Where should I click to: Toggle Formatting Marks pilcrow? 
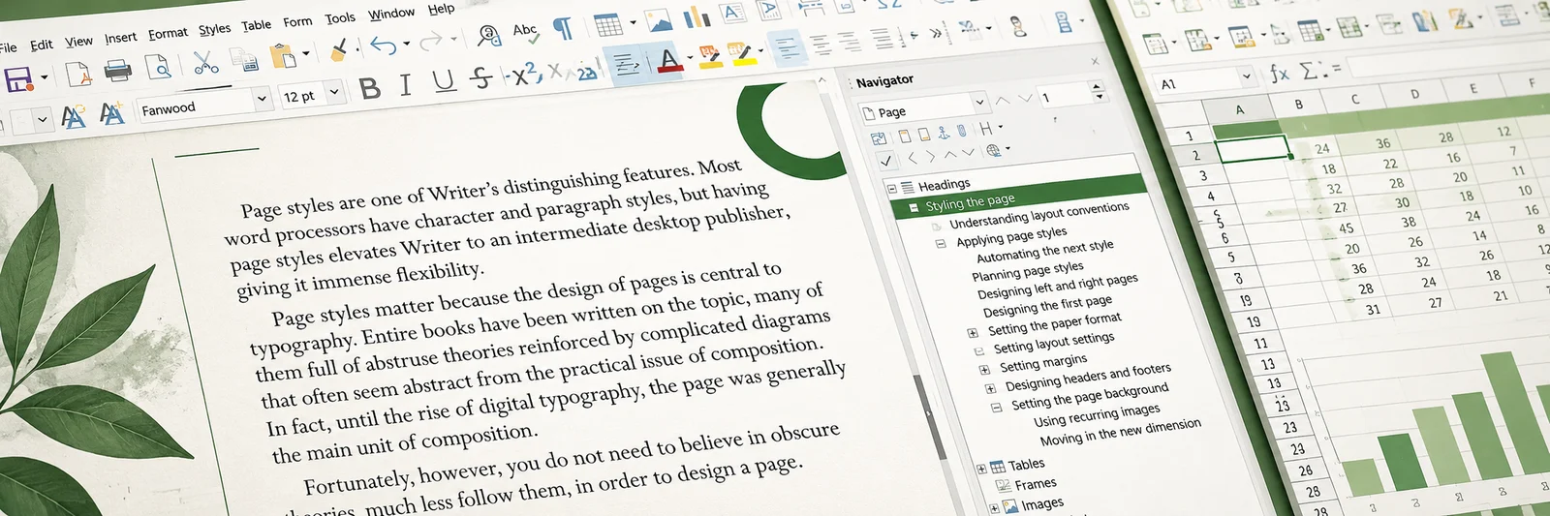(562, 28)
